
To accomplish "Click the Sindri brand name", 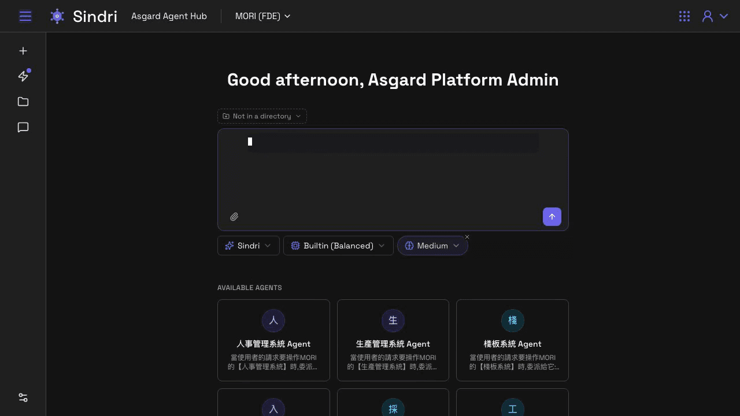I will click(95, 16).
